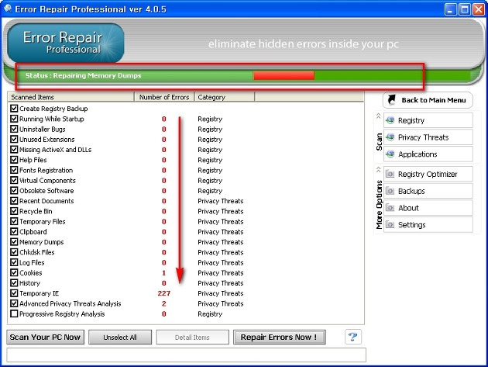Viewport: 488px width, 367px height.
Task: Click the app icon in the title bar
Action: (8, 9)
